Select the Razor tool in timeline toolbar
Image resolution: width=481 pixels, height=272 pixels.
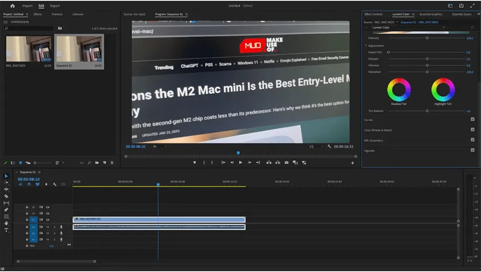[6, 196]
